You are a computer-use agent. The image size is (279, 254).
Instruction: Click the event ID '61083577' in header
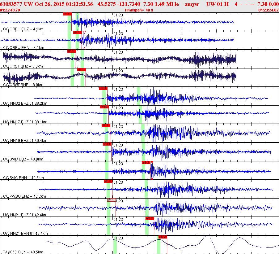click(11, 4)
